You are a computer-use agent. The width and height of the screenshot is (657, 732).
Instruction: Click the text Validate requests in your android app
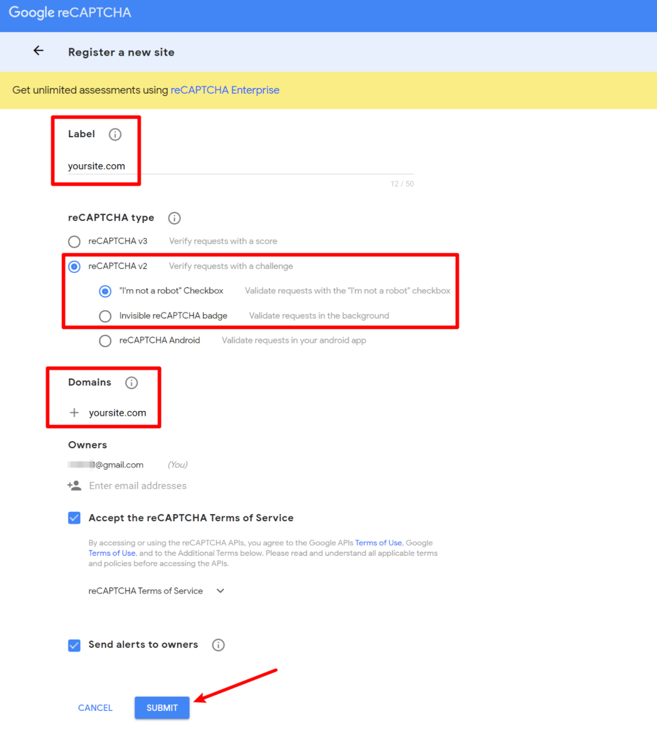(294, 340)
